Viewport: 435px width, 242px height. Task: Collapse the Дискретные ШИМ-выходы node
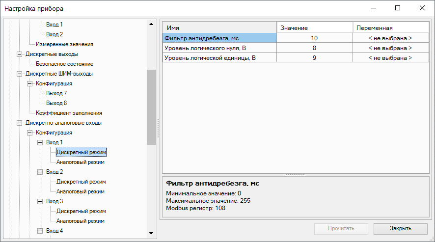pos(20,74)
